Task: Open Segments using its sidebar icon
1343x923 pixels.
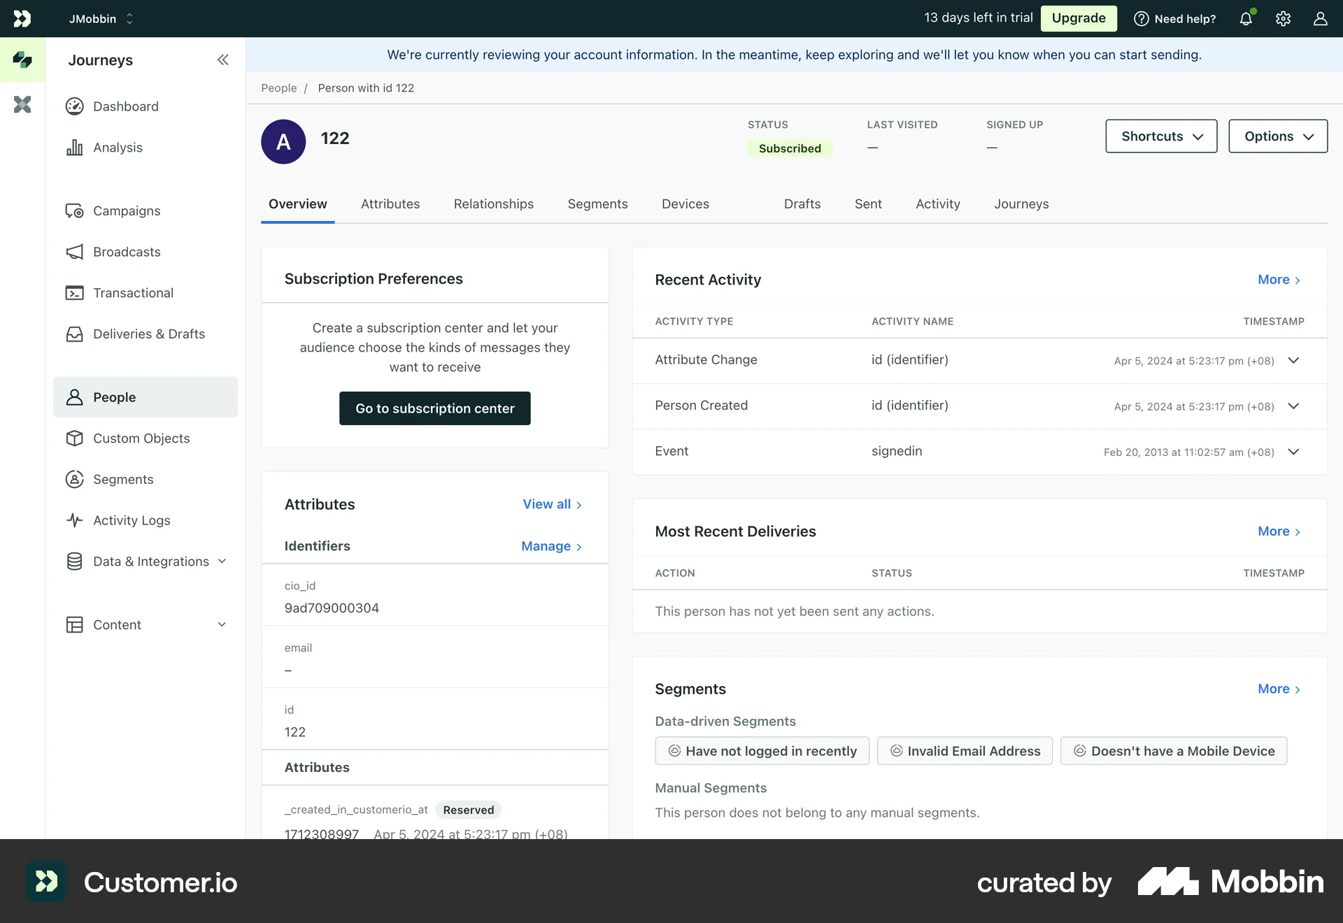Action: (76, 479)
